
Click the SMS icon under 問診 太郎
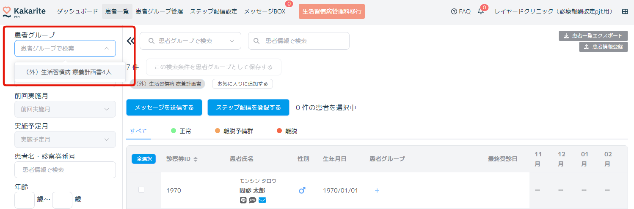pos(253,200)
